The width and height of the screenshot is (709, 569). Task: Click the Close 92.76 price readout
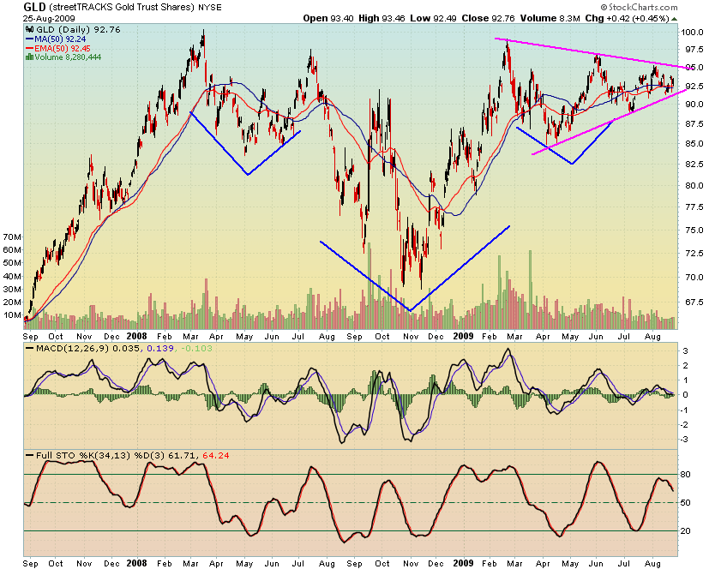tap(490, 16)
